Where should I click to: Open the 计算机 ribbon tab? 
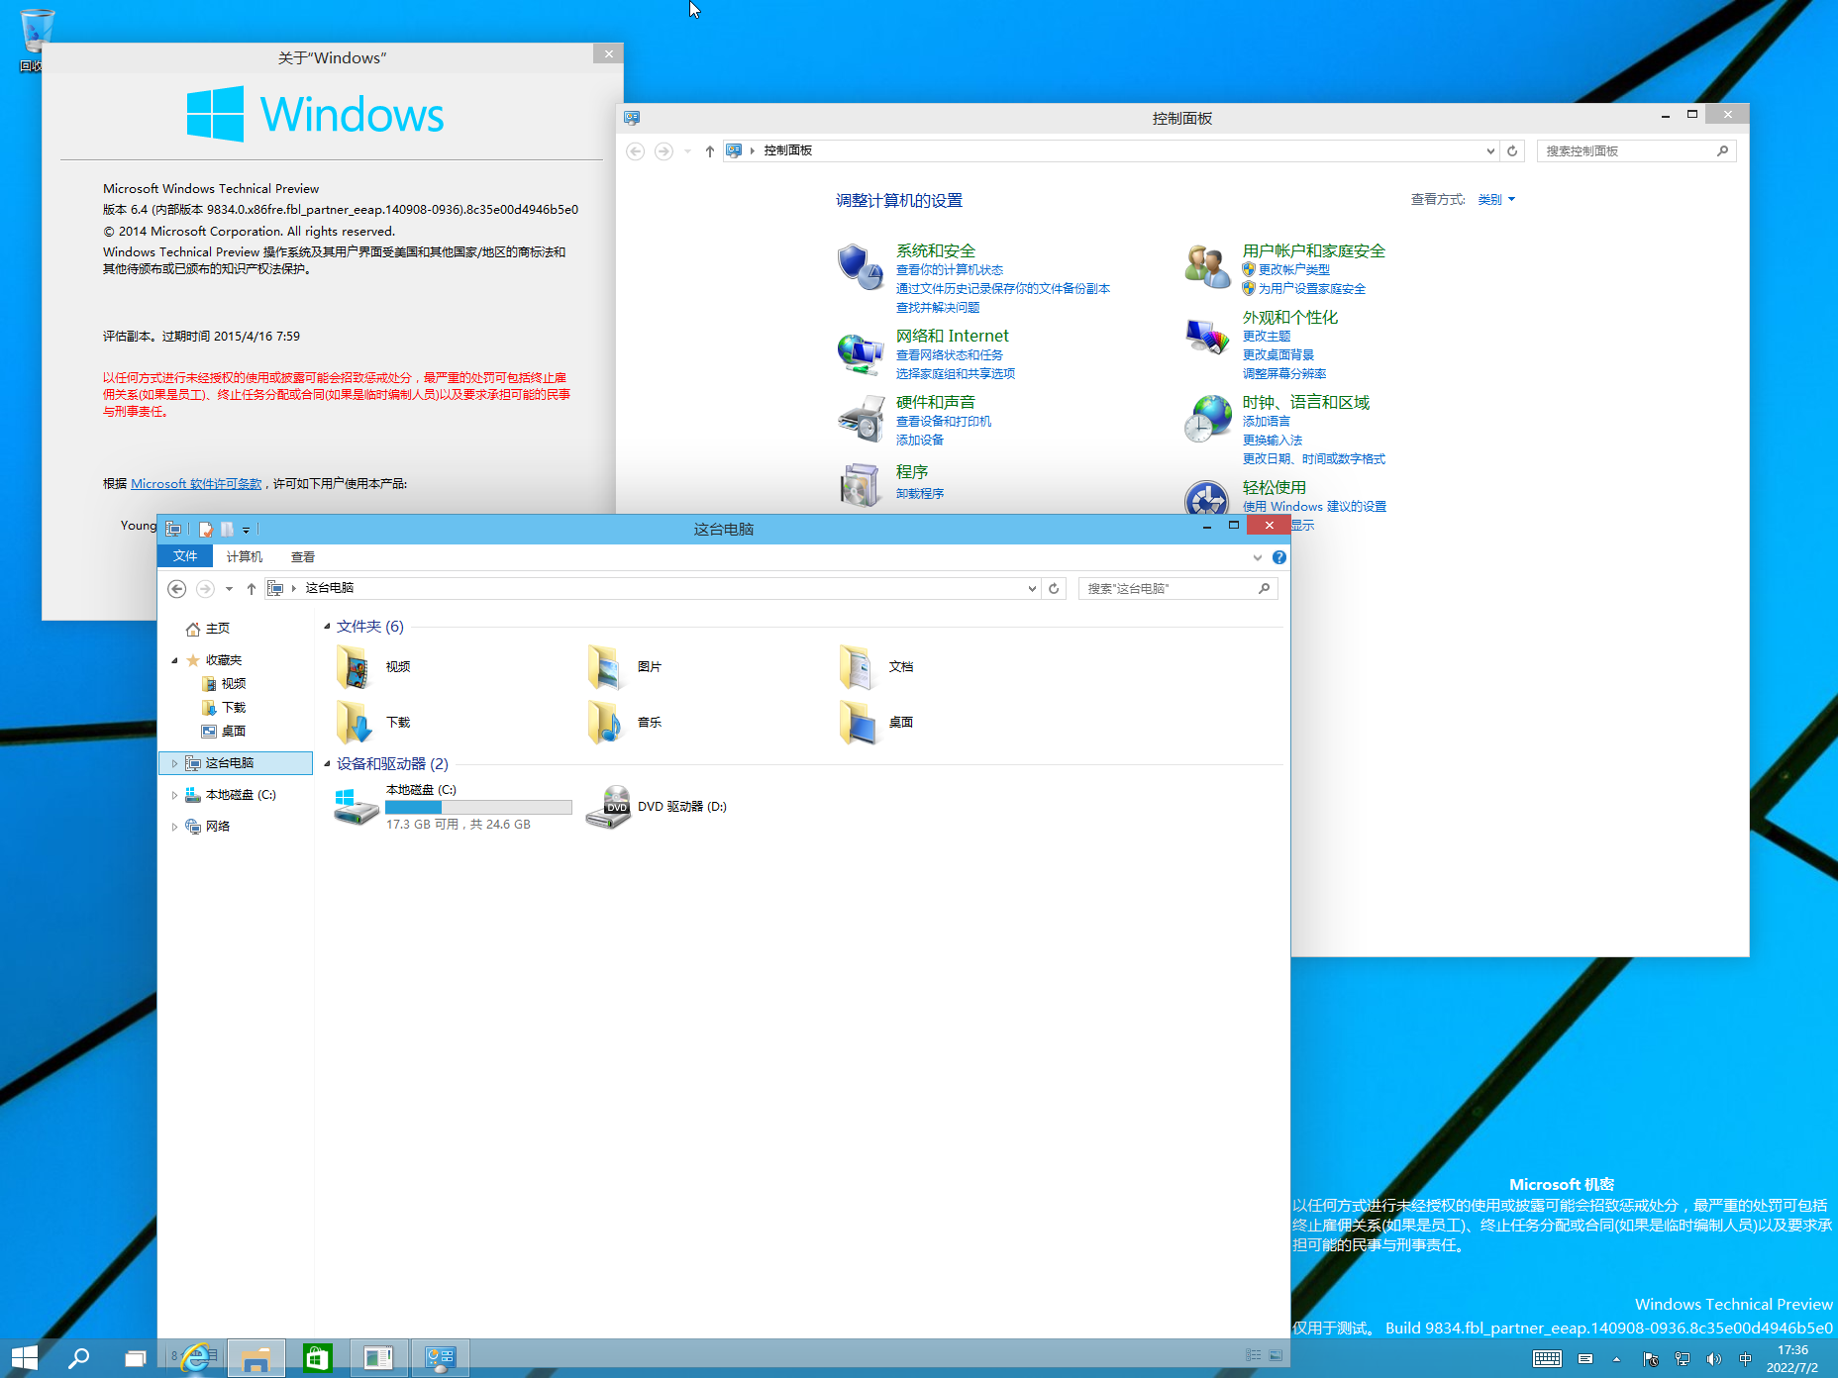tap(245, 556)
